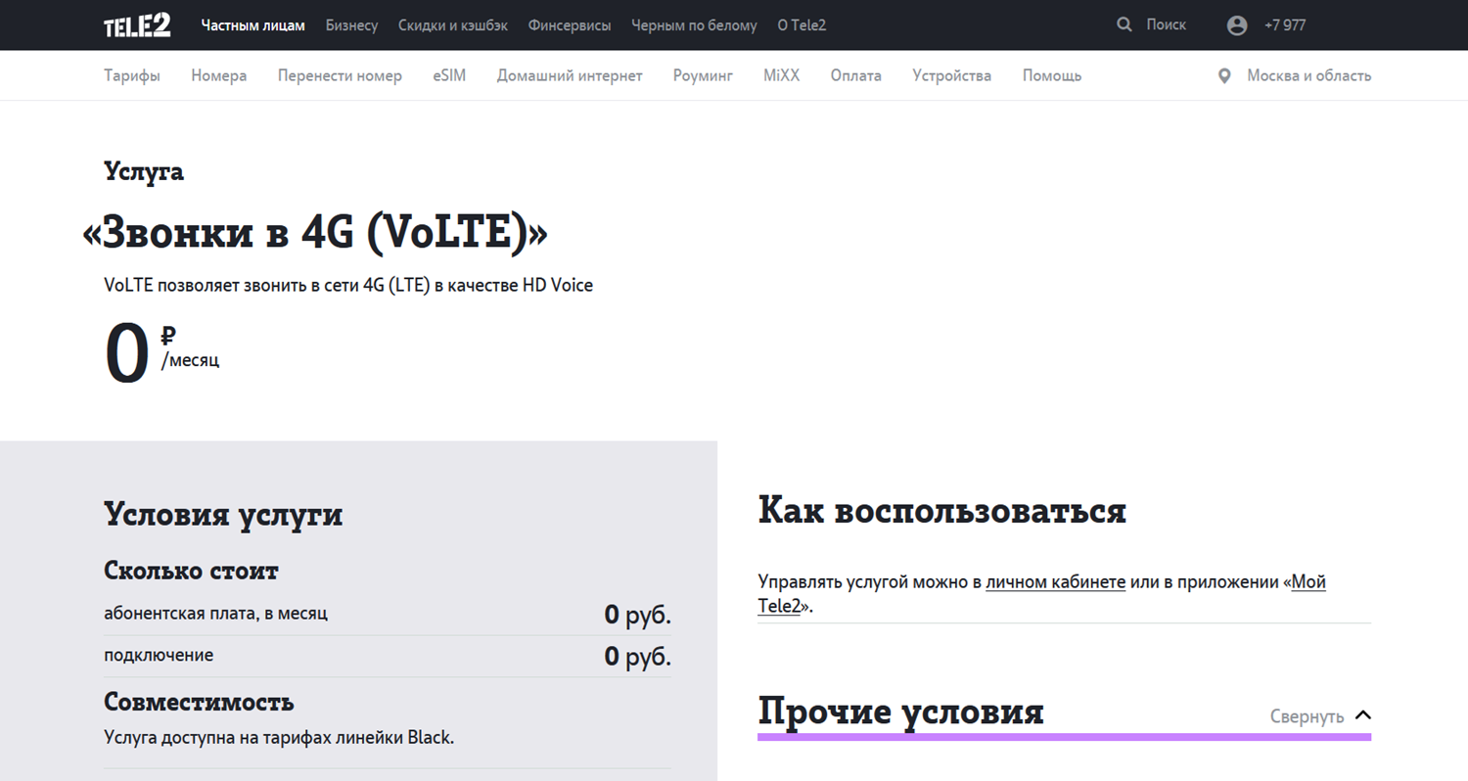The height and width of the screenshot is (781, 1468).
Task: Click the /месяц price label
Action: [190, 360]
